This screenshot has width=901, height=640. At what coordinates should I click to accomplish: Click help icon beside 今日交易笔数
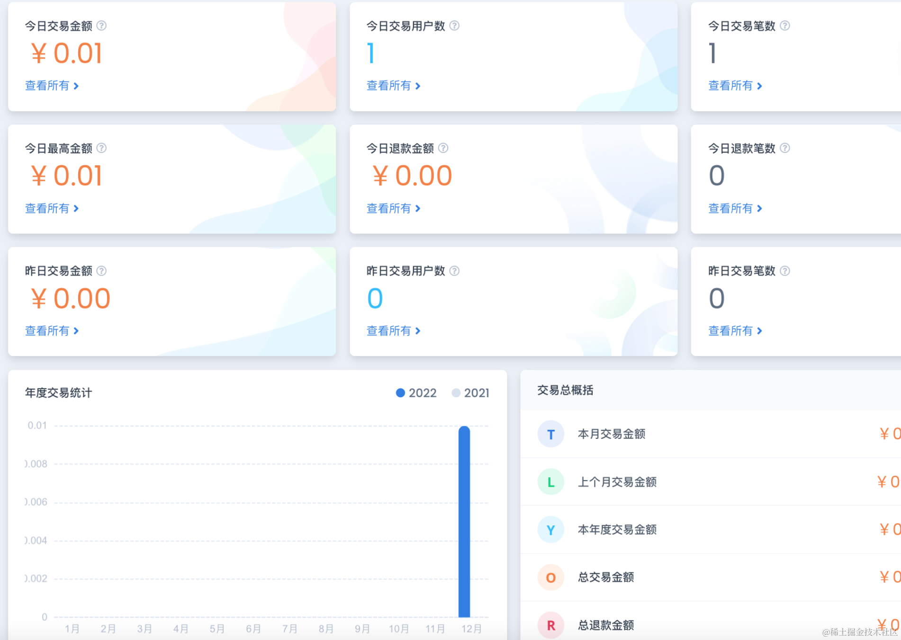(x=785, y=26)
